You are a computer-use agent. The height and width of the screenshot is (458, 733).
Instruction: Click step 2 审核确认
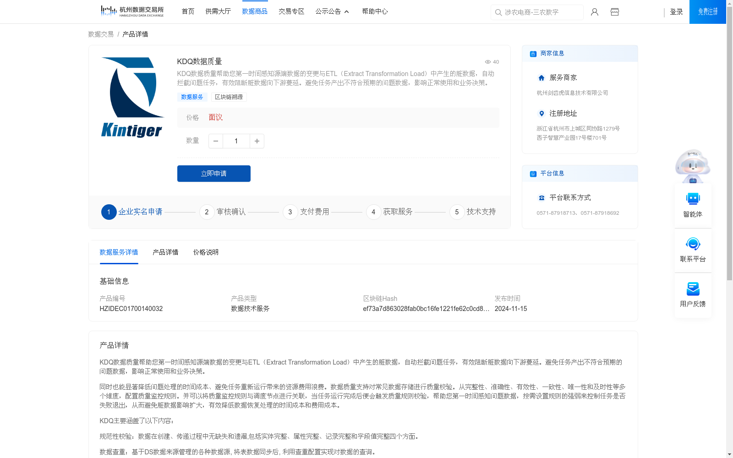[223, 212]
